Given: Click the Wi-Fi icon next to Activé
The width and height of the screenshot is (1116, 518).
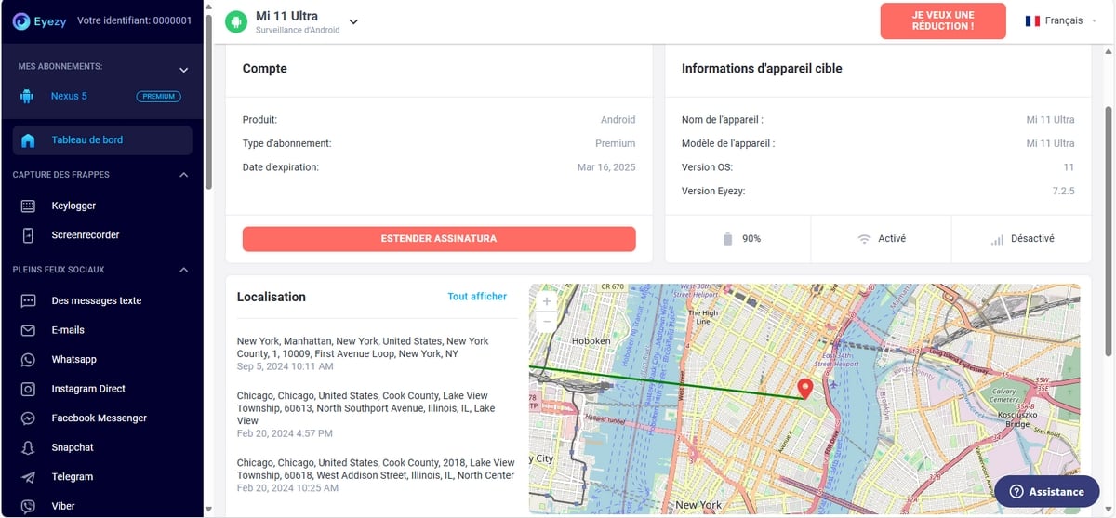Looking at the screenshot, I should (864, 239).
